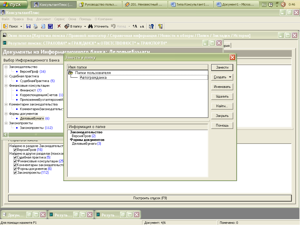This screenshot has height=225, width=300.
Task: Click the printer icon in toolbar
Action: pos(35,26)
